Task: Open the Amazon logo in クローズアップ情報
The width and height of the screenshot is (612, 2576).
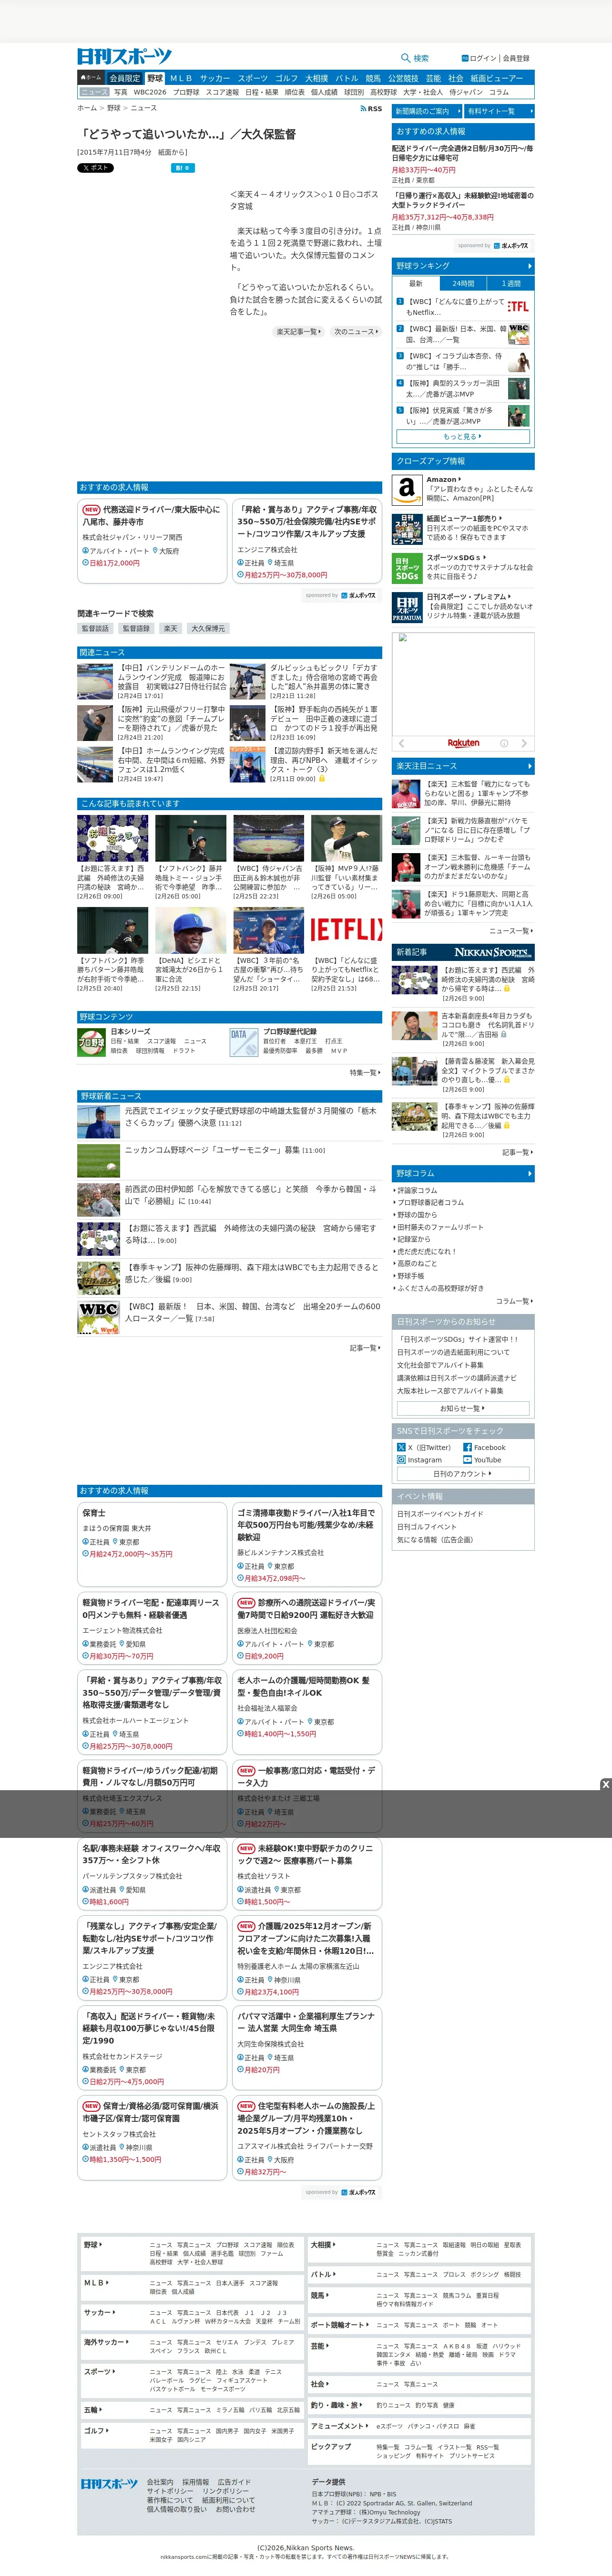Action: pos(407,489)
